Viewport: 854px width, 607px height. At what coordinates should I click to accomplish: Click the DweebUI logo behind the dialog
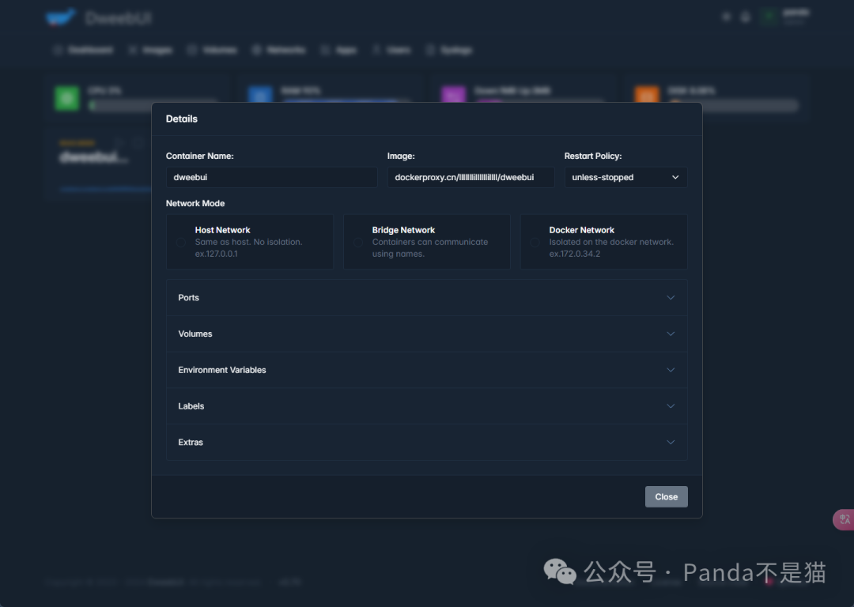99,18
